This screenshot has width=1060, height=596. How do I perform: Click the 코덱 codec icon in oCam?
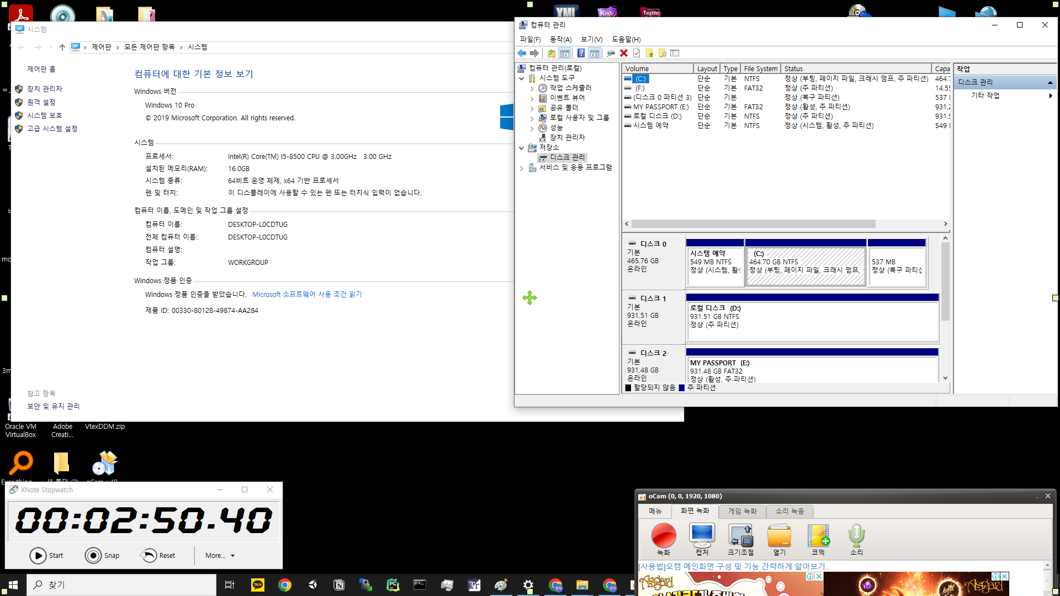click(818, 536)
